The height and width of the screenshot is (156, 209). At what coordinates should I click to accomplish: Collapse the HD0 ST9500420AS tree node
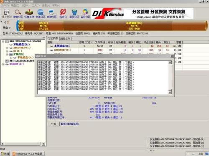(3, 41)
